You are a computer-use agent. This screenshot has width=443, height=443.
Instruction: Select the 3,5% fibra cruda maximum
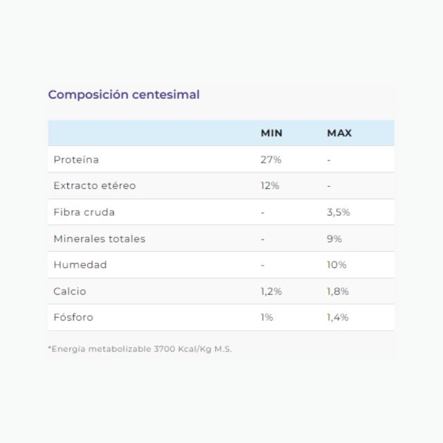point(338,213)
